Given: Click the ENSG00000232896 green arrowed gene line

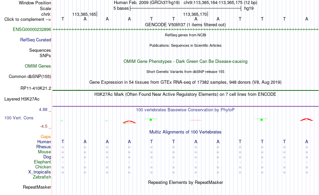Looking at the screenshot, I should (185, 30).
